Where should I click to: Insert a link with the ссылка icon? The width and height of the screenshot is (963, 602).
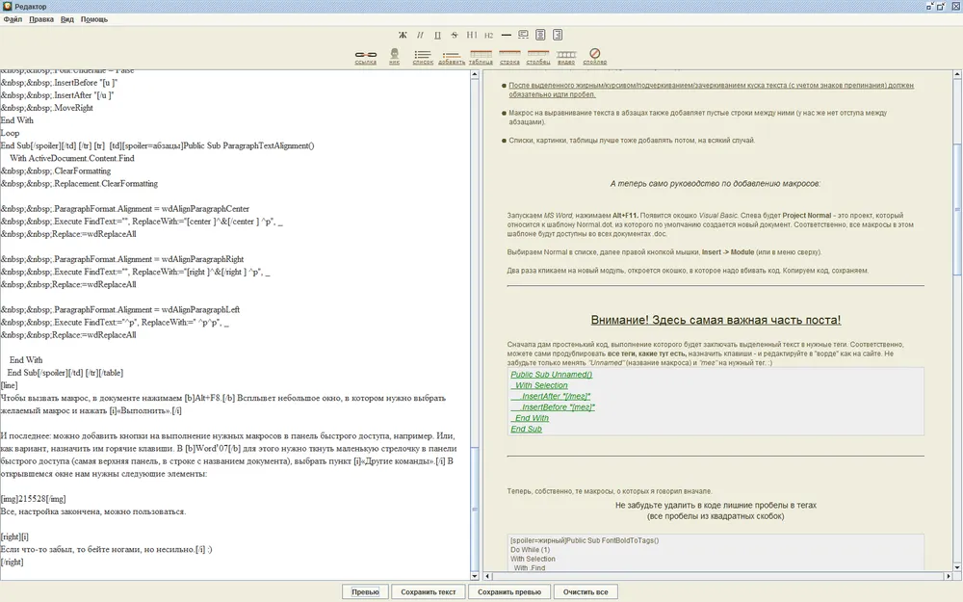click(x=366, y=56)
